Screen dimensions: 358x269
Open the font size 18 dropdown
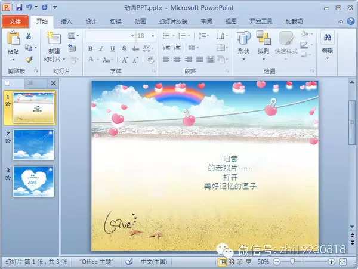coord(153,36)
